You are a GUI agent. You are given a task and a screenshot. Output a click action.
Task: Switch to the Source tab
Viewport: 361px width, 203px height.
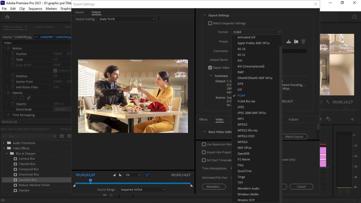79,12
